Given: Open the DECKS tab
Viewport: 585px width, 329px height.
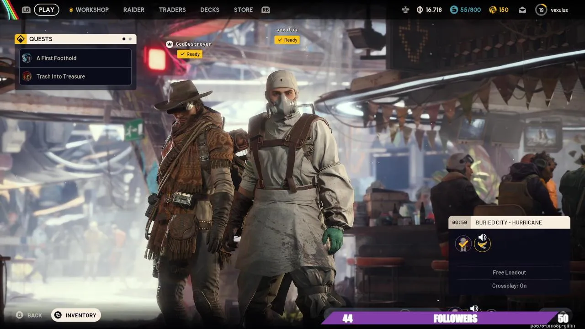Looking at the screenshot, I should tap(210, 10).
